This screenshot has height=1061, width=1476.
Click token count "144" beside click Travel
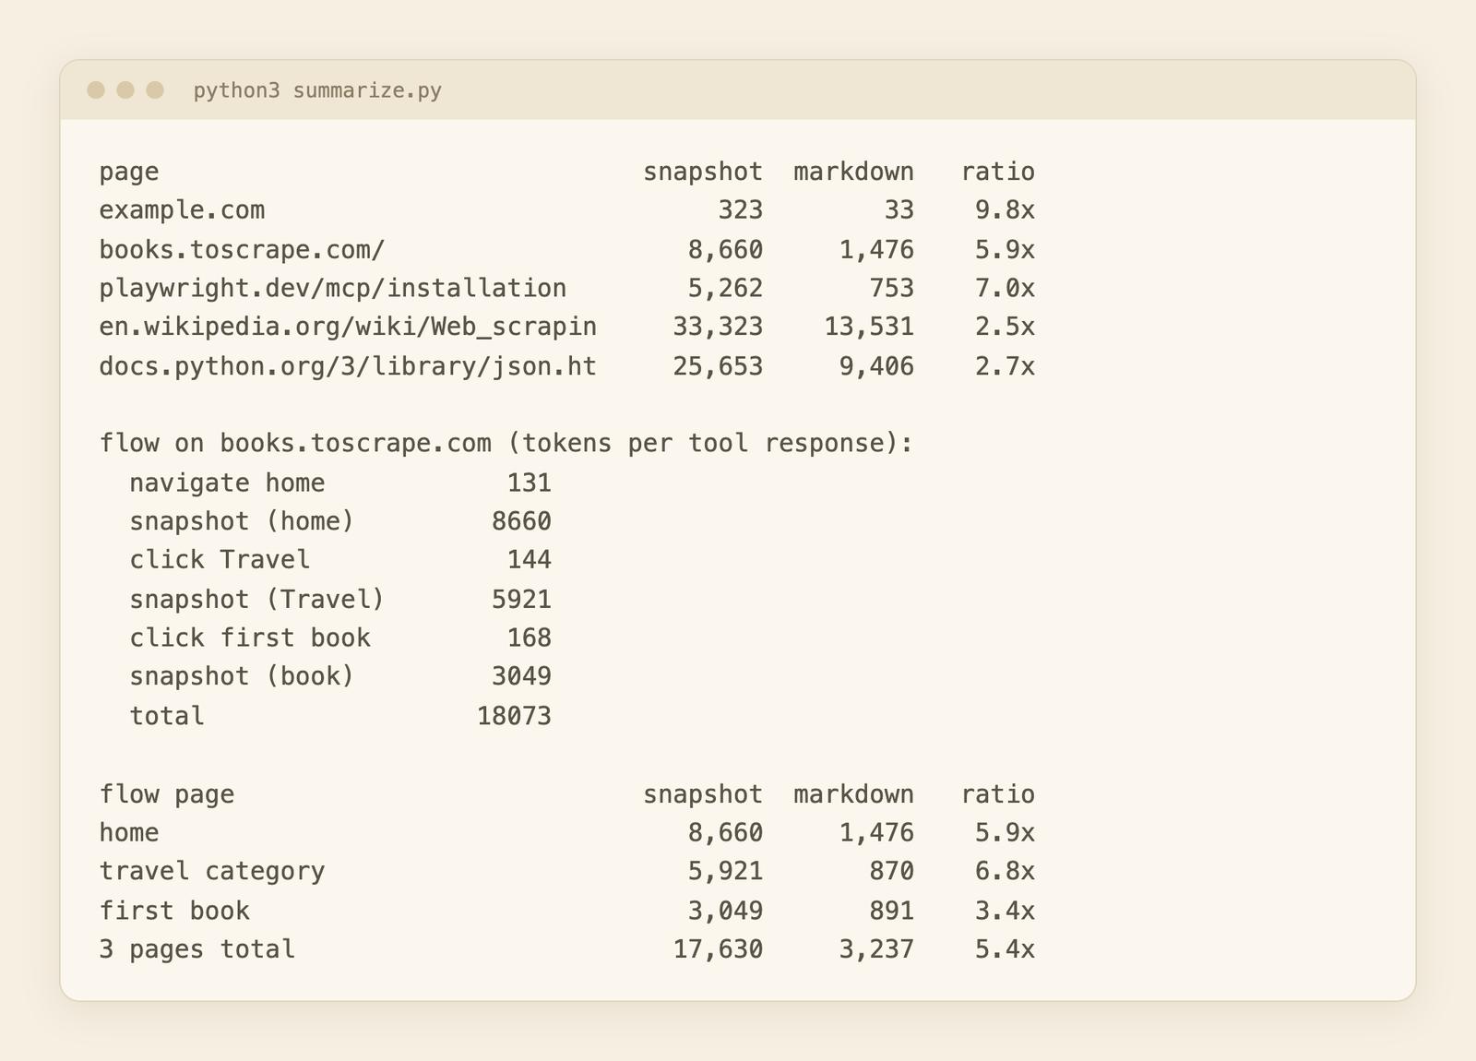point(530,560)
